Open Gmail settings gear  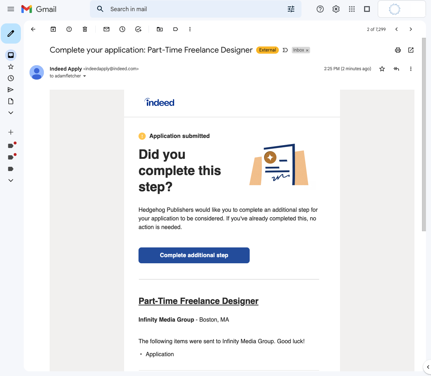click(x=336, y=9)
